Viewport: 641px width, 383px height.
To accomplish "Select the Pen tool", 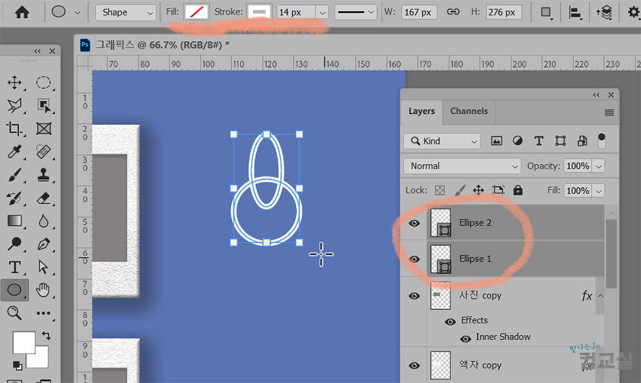I will click(44, 244).
